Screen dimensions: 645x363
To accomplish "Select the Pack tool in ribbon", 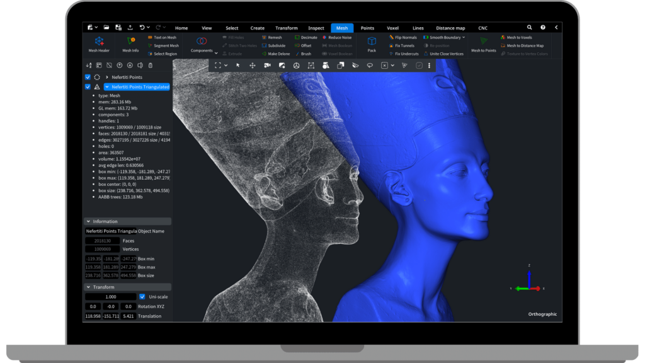I will tap(372, 43).
